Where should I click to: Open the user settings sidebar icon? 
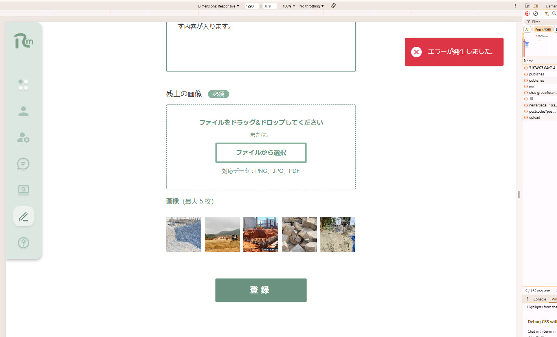coord(24,137)
